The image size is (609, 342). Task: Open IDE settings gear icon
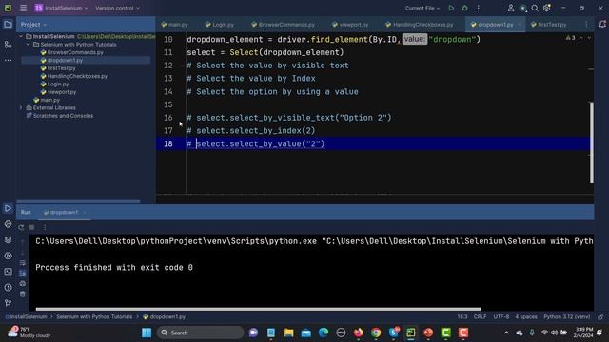(x=547, y=8)
